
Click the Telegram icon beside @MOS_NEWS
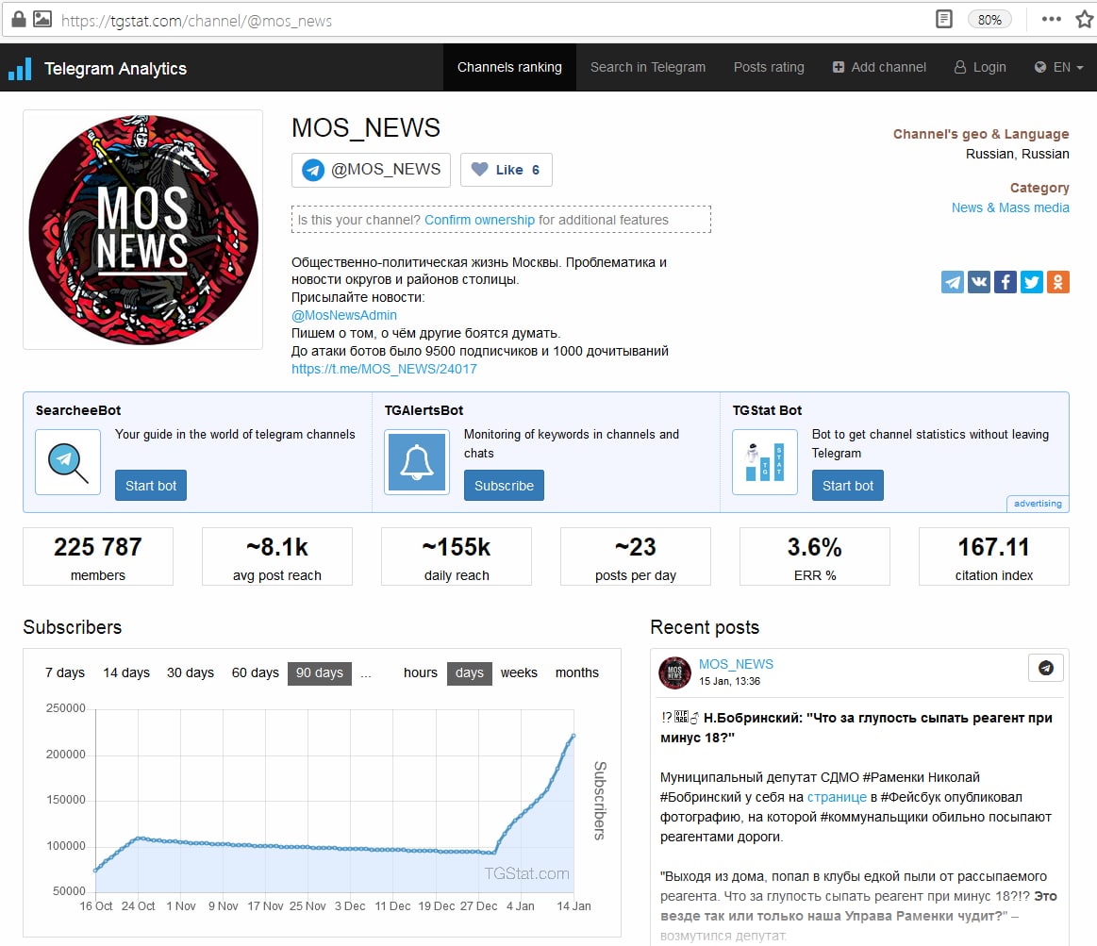[x=313, y=170]
